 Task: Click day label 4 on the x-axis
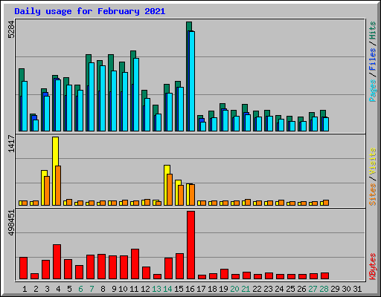point(58,289)
